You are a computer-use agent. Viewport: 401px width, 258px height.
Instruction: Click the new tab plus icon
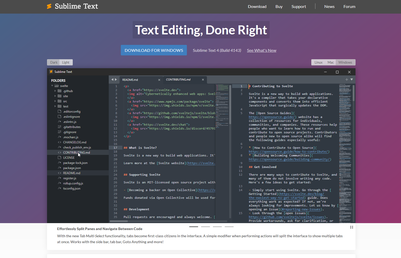pos(347,80)
